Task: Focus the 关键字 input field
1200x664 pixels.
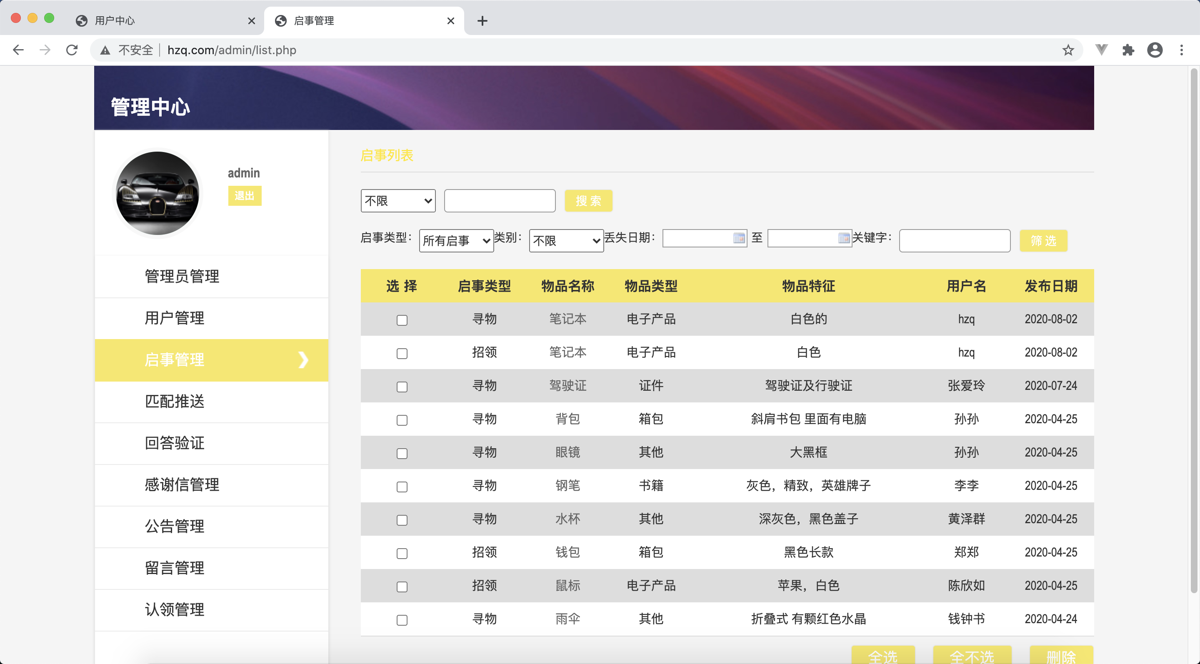Action: coord(955,241)
